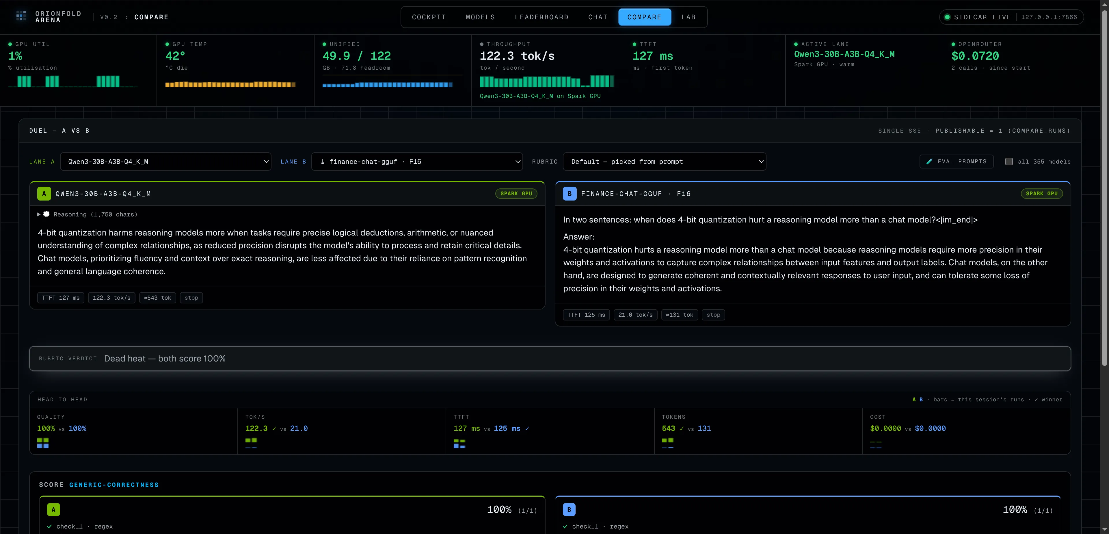
Task: Click the green A badge in score section
Action: pos(53,509)
